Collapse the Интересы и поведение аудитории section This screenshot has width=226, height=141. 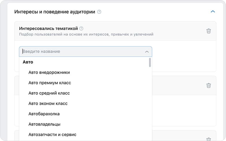pyautogui.click(x=213, y=12)
